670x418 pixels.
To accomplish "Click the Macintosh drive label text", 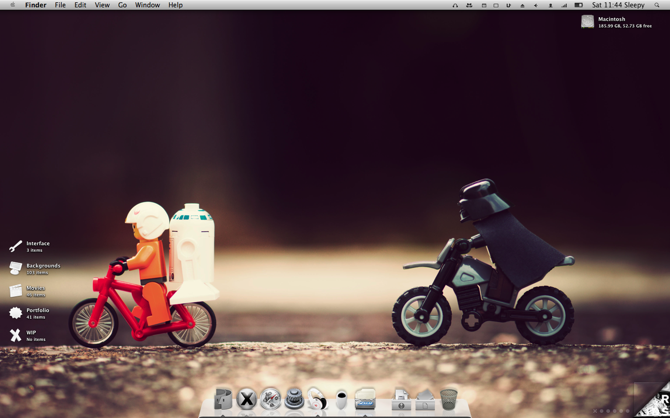I will pyautogui.click(x=612, y=19).
